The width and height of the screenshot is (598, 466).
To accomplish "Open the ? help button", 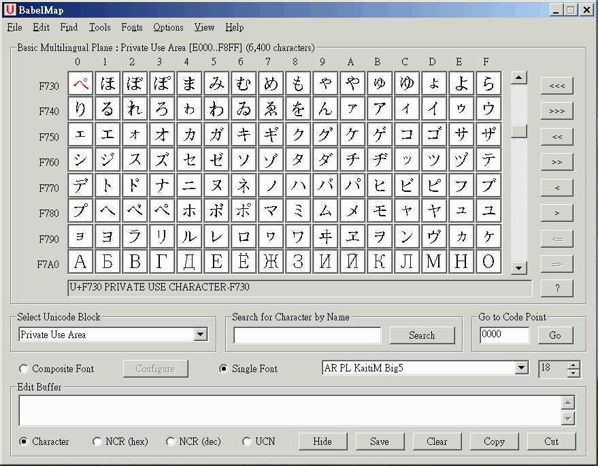I will coord(557,288).
